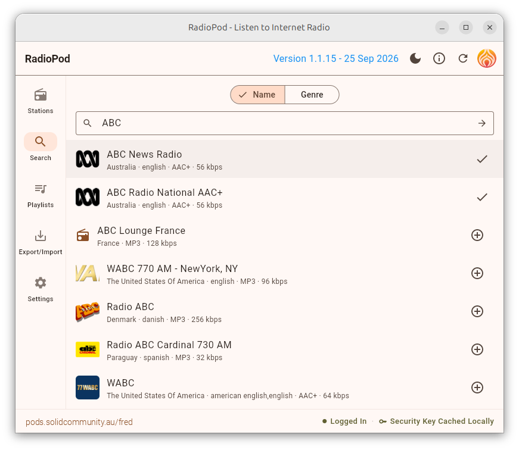Add Radio ABC Denmark via plus icon
This screenshot has height=450, width=519.
click(477, 311)
